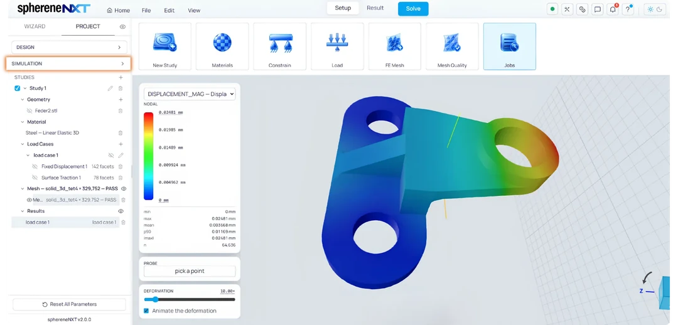This screenshot has height=325, width=678.
Task: Click the Solve button
Action: [413, 9]
